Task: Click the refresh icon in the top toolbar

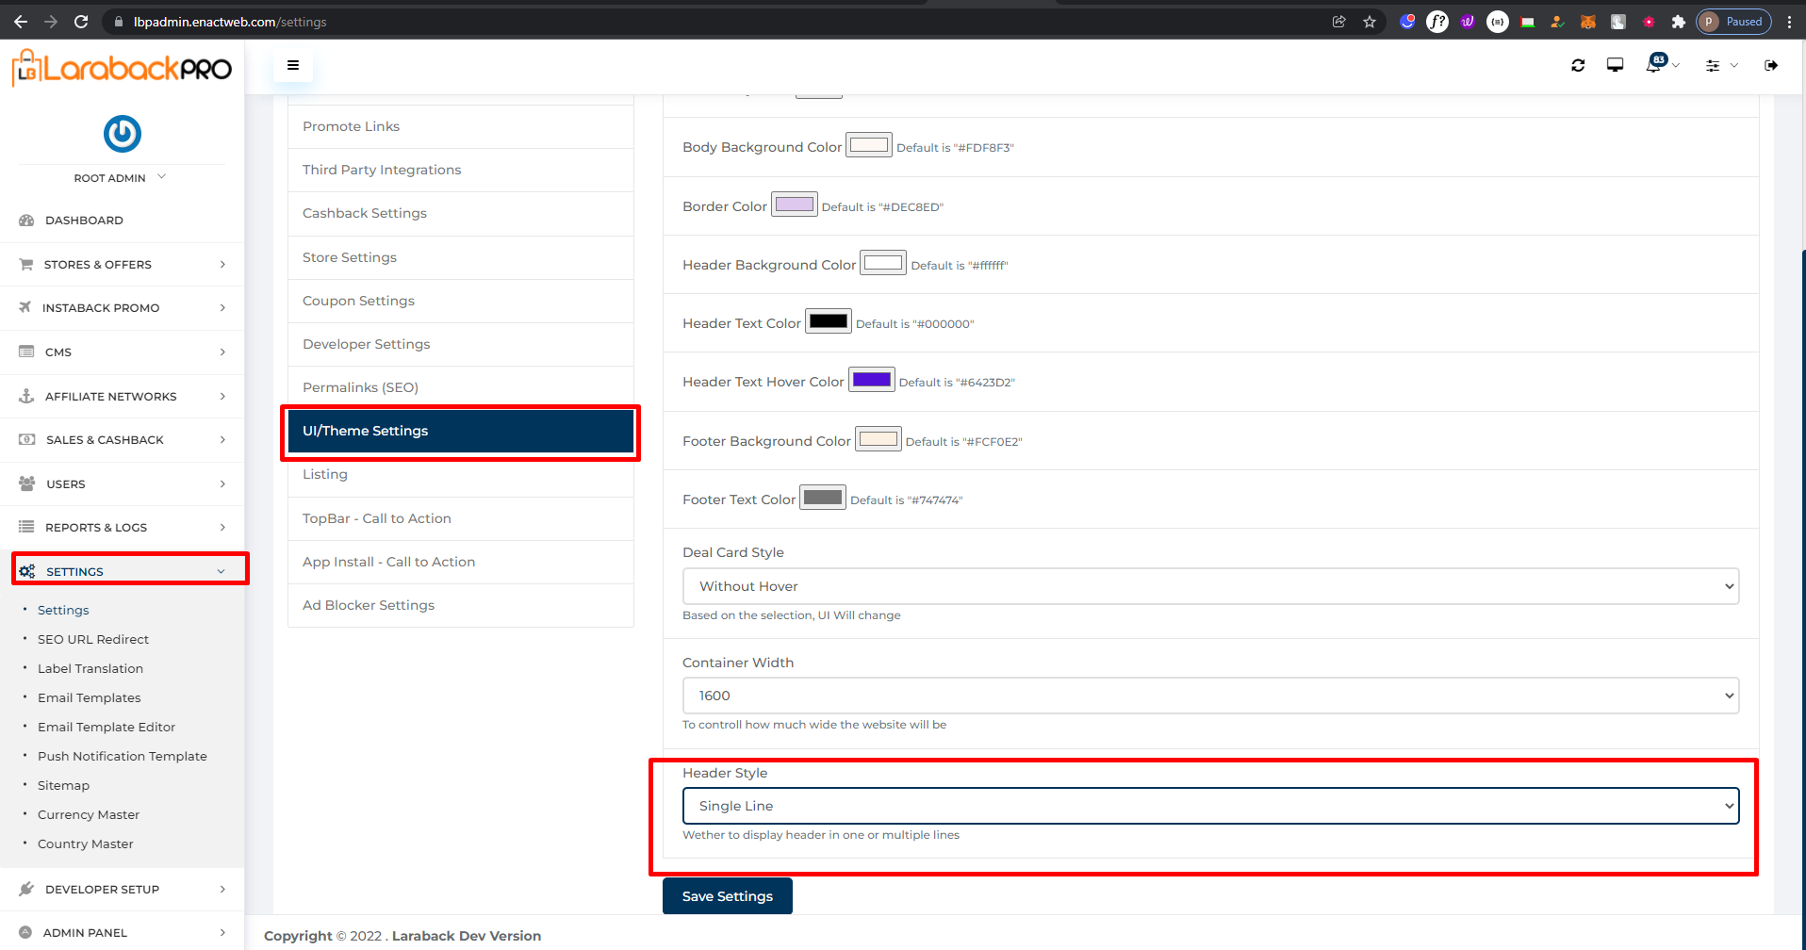Action: tap(1578, 65)
